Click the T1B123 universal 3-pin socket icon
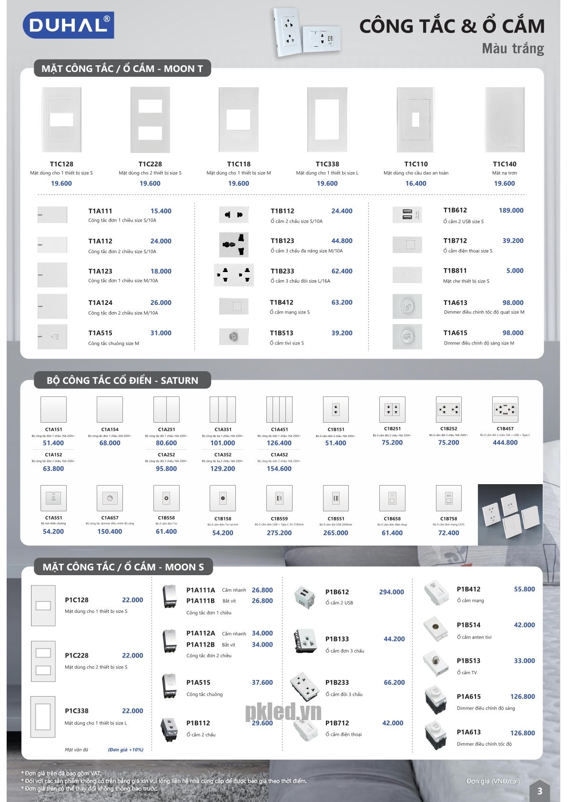This screenshot has height=802, width=567. click(x=233, y=244)
